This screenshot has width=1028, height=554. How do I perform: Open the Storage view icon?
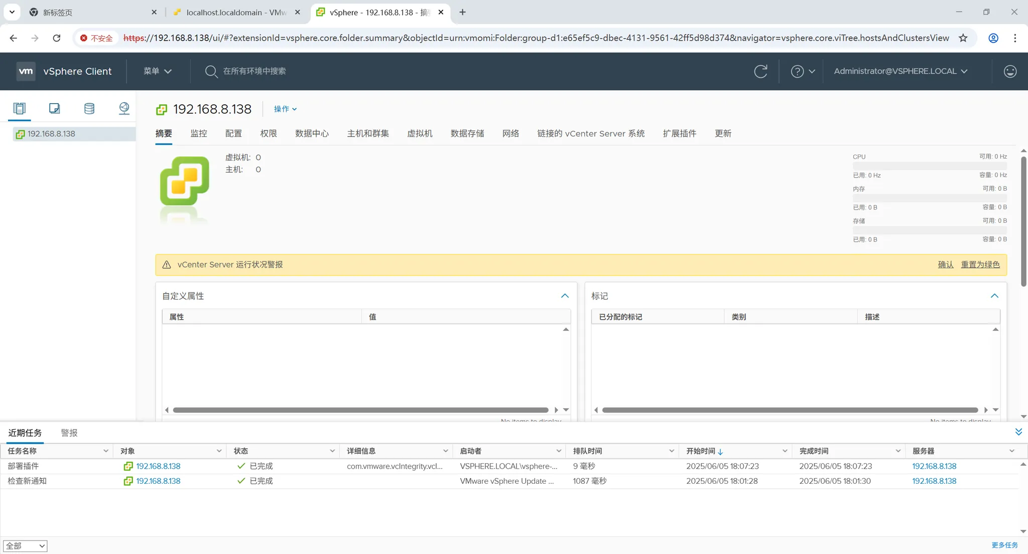tap(89, 108)
